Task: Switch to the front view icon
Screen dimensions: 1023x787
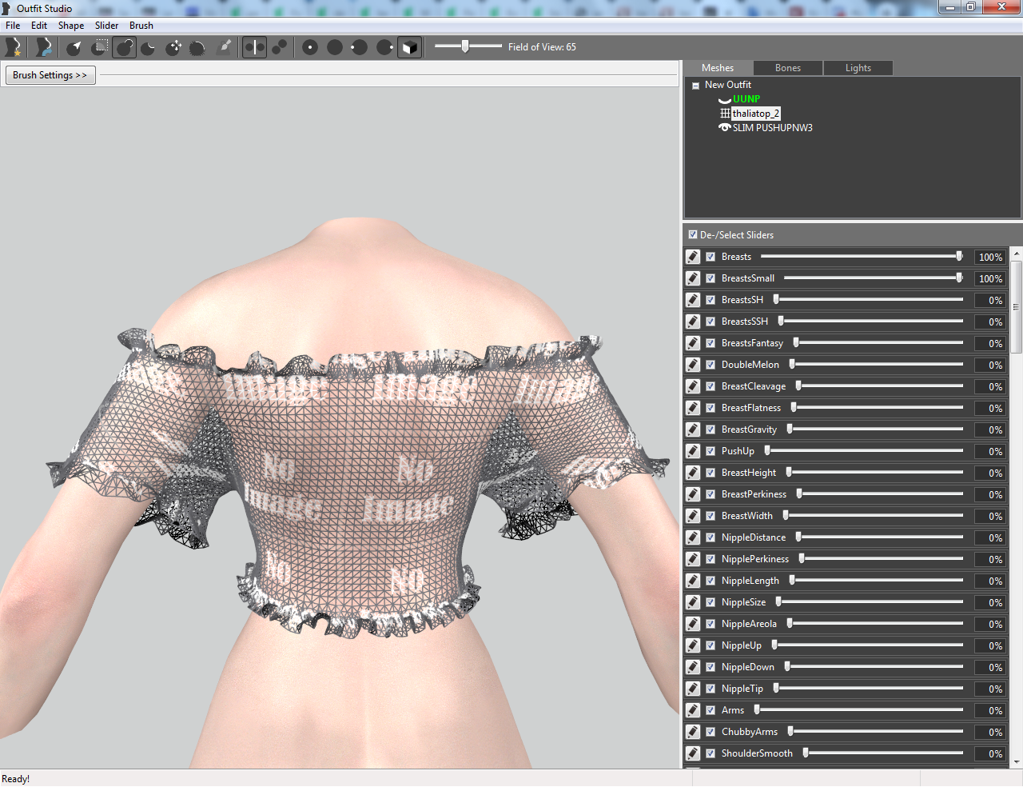Action: coord(310,47)
